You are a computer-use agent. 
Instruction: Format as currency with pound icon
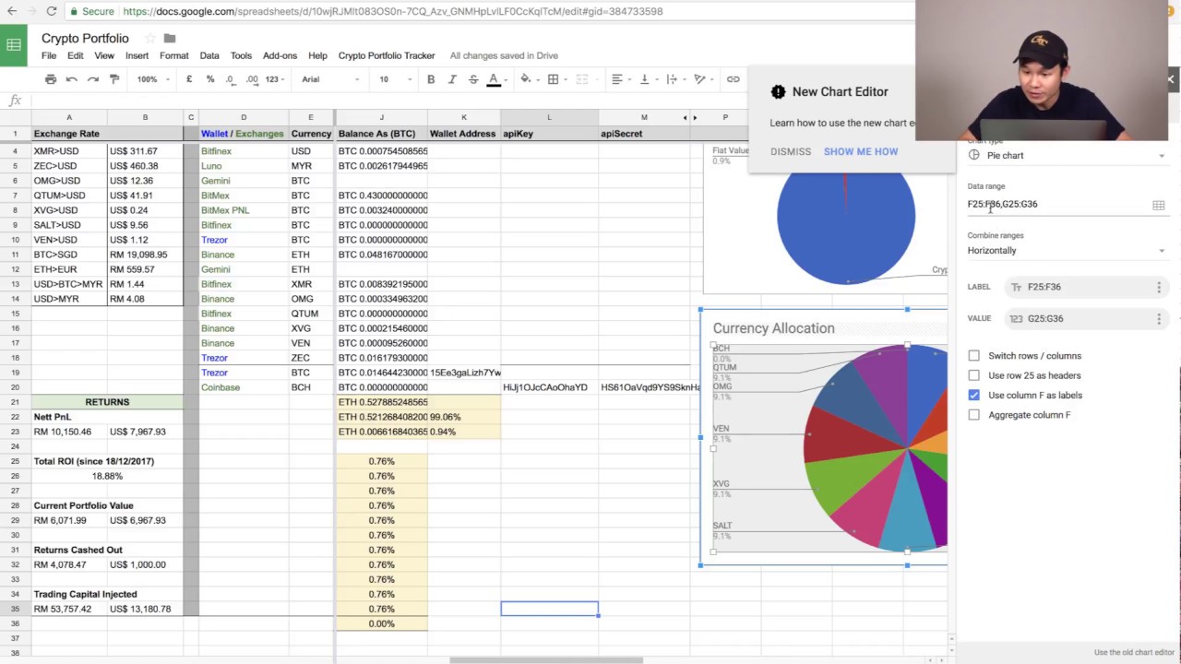[189, 79]
